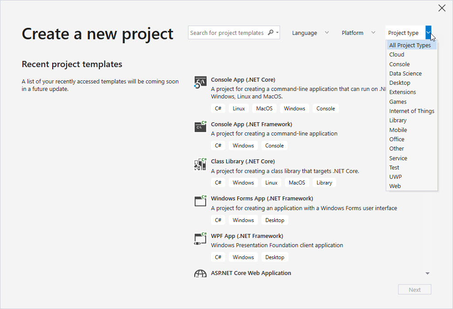
Task: Select Extensions project type
Action: tap(412, 92)
